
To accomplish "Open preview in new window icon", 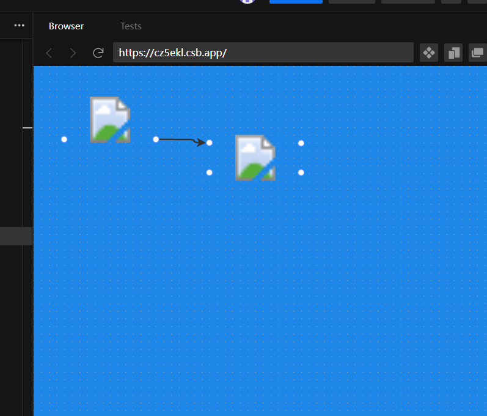I will pyautogui.click(x=478, y=53).
